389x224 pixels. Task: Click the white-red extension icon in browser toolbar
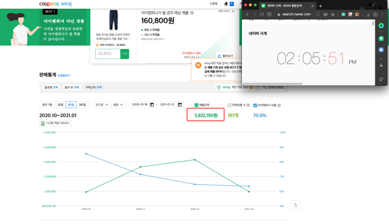pos(350,14)
